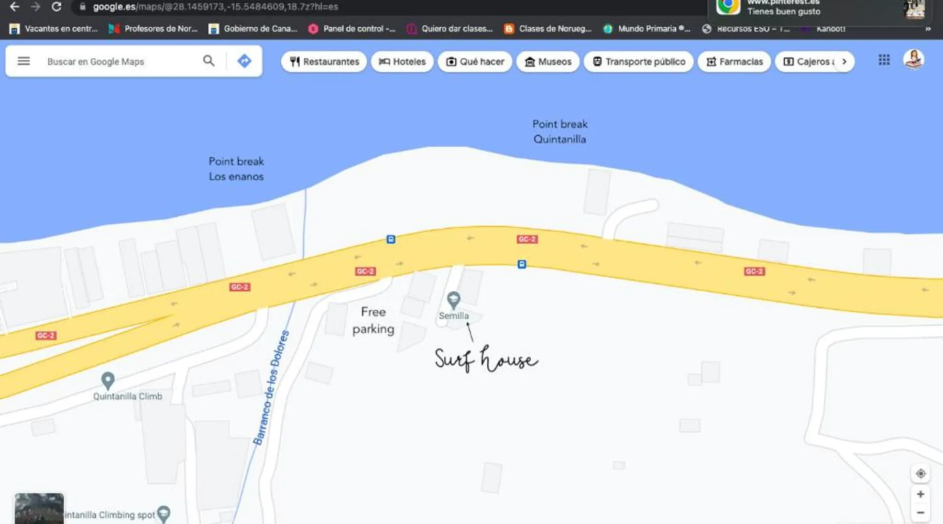
Task: Filter map by Restaurantes
Action: coord(324,62)
